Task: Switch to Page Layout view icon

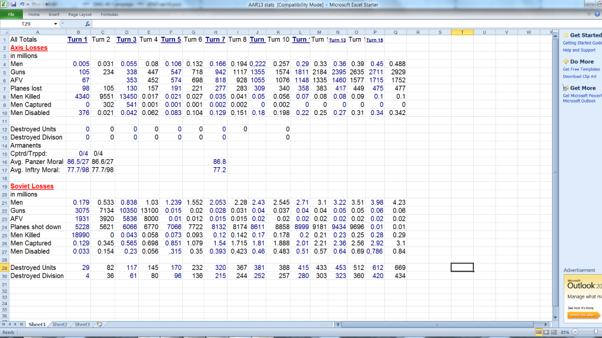Action: pyautogui.click(x=546, y=333)
